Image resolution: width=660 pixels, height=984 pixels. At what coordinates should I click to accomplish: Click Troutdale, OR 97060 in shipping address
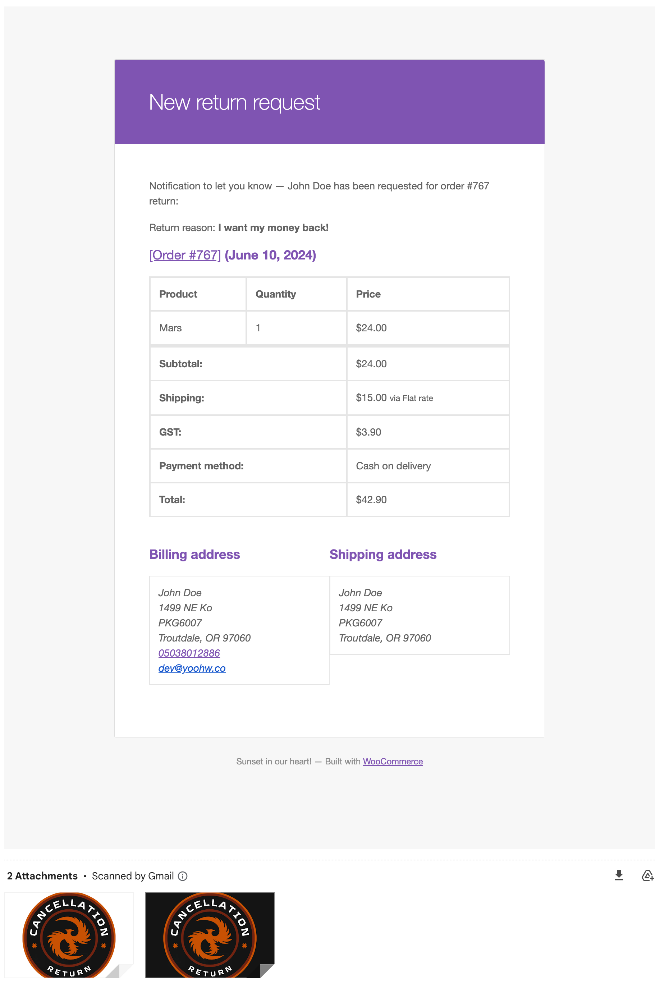pos(385,638)
